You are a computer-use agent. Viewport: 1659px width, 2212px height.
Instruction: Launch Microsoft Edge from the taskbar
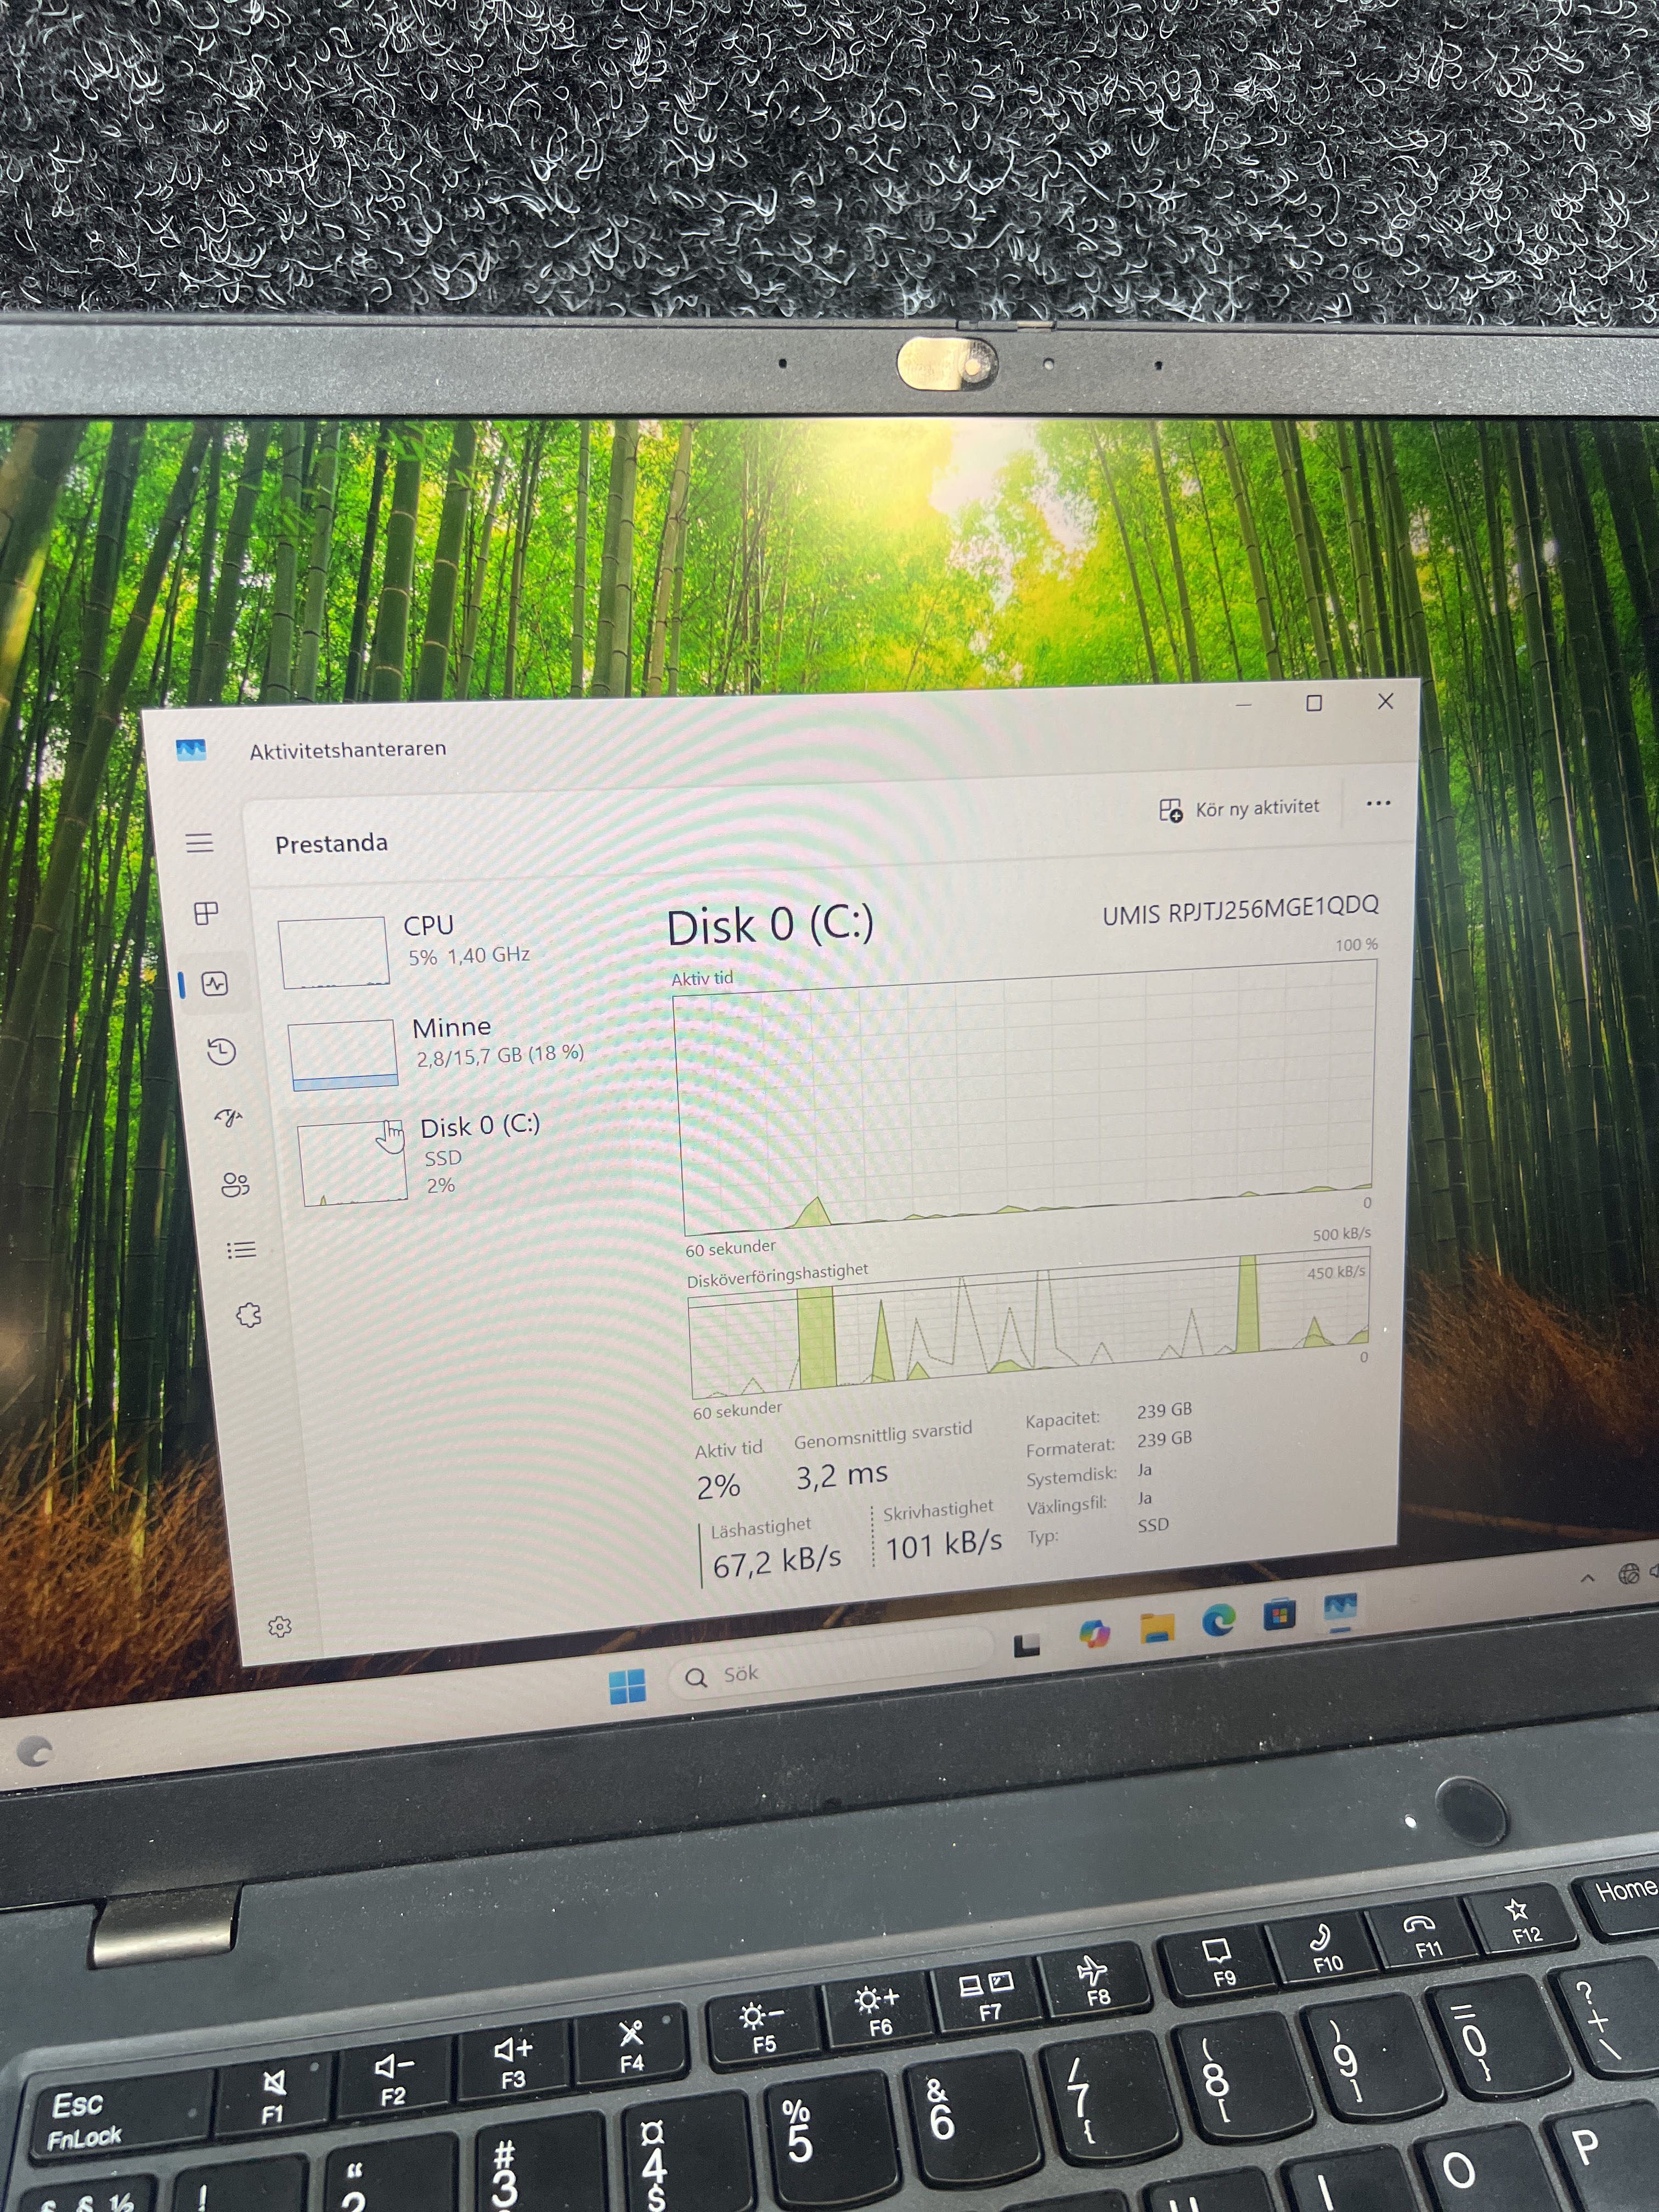(x=1218, y=1620)
